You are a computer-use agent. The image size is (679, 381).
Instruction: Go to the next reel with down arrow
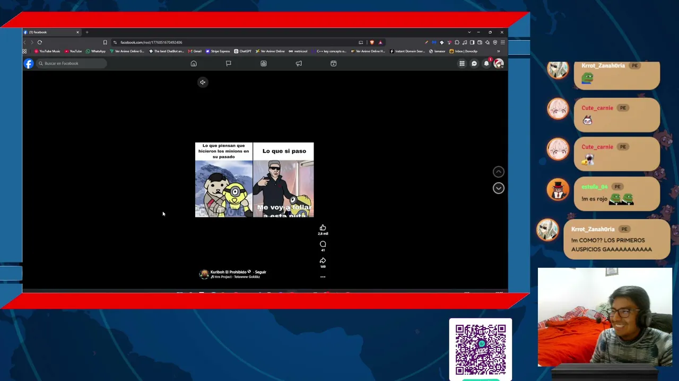(499, 188)
